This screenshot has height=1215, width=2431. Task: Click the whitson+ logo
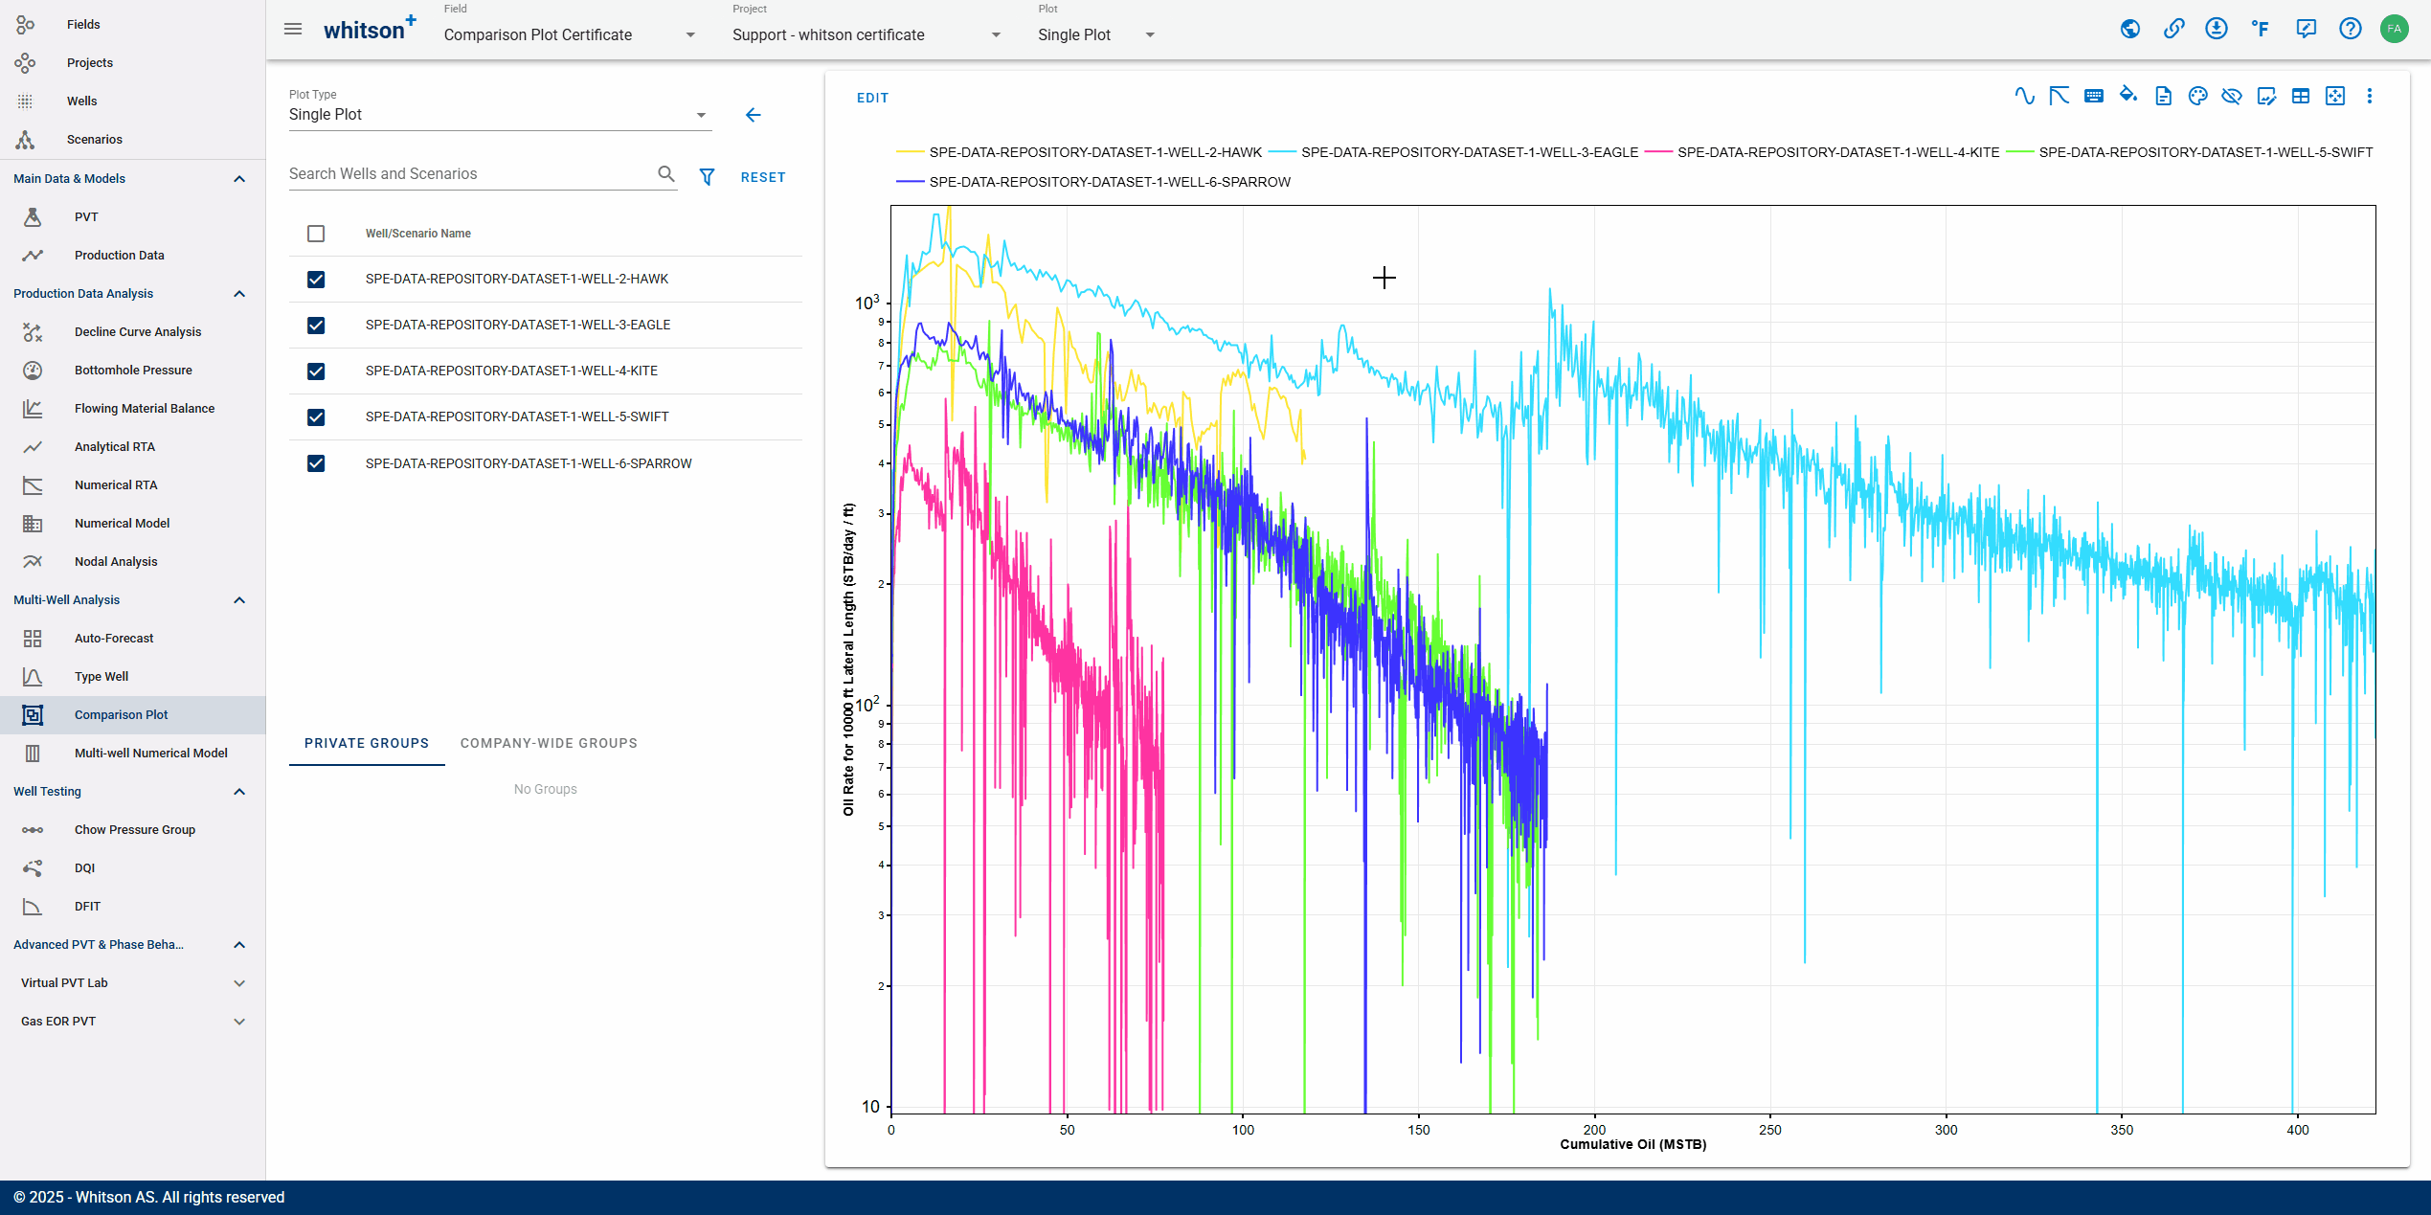click(370, 29)
